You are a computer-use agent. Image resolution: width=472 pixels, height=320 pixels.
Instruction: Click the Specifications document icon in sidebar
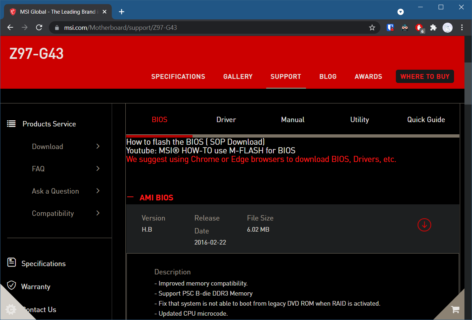11,263
